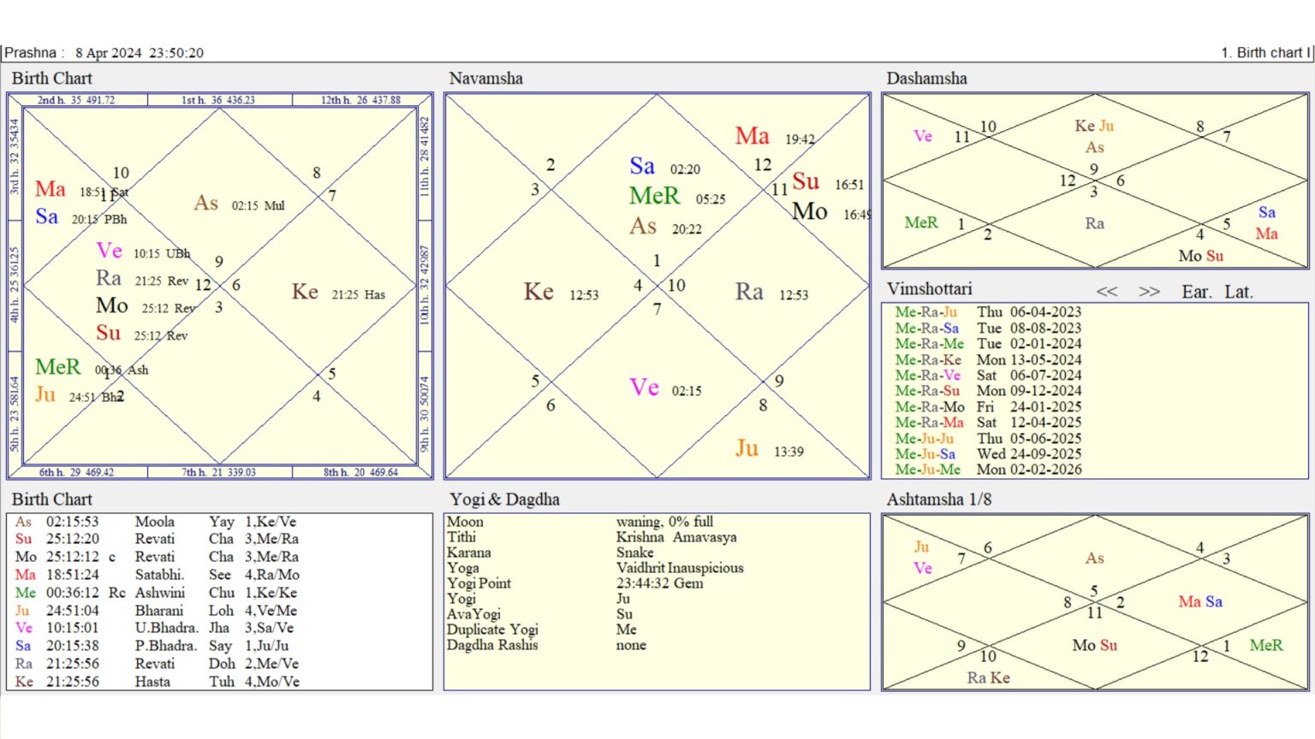Click MeR in Ashtamsha chart

coord(1266,645)
